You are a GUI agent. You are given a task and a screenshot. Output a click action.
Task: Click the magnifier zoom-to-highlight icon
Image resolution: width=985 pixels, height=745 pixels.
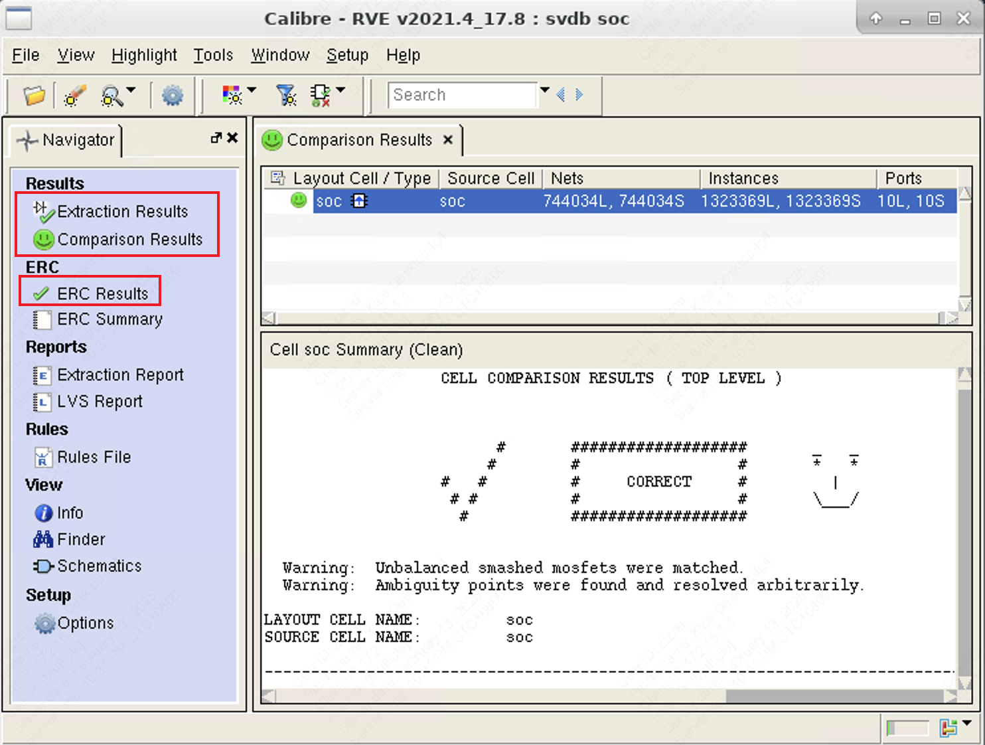[111, 97]
